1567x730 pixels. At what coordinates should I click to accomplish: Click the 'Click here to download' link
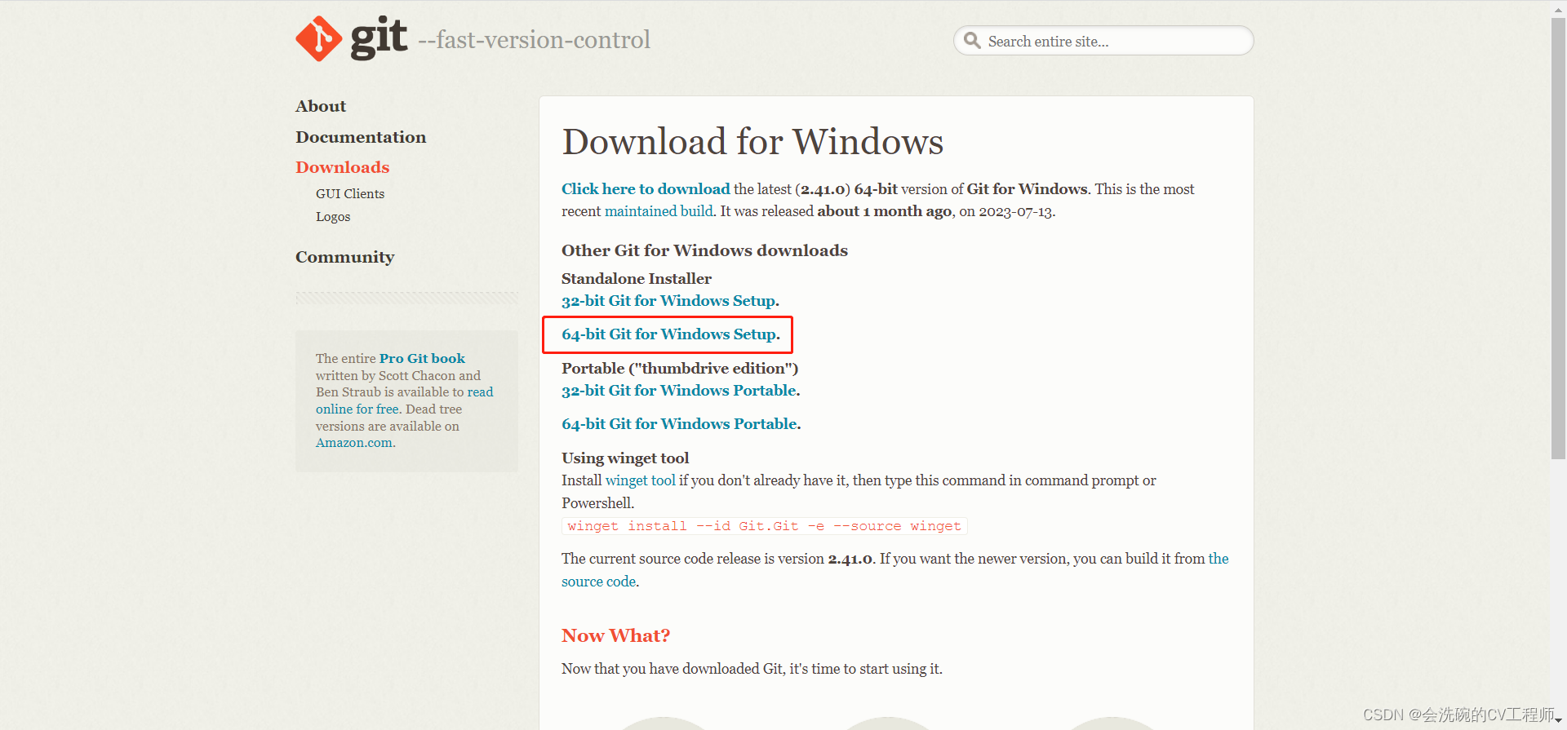[x=646, y=189]
